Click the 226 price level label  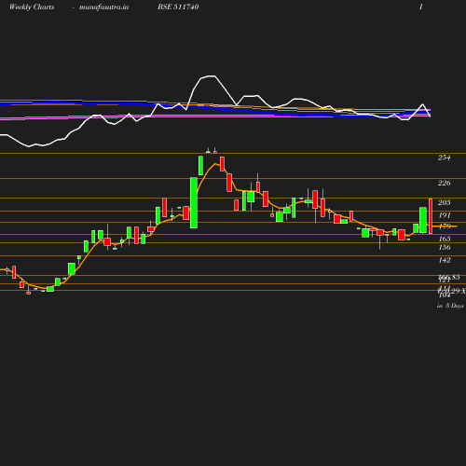tap(445, 183)
